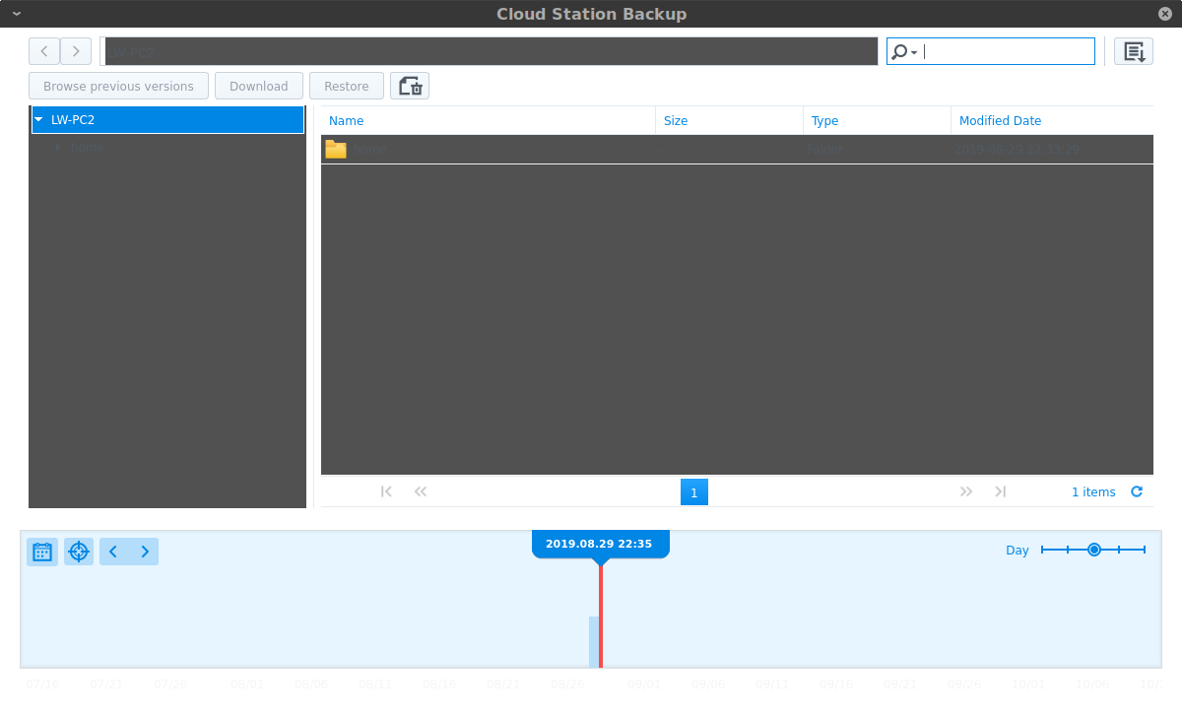Expand the home subfolder in tree
This screenshot has height=717, width=1182.
58,147
